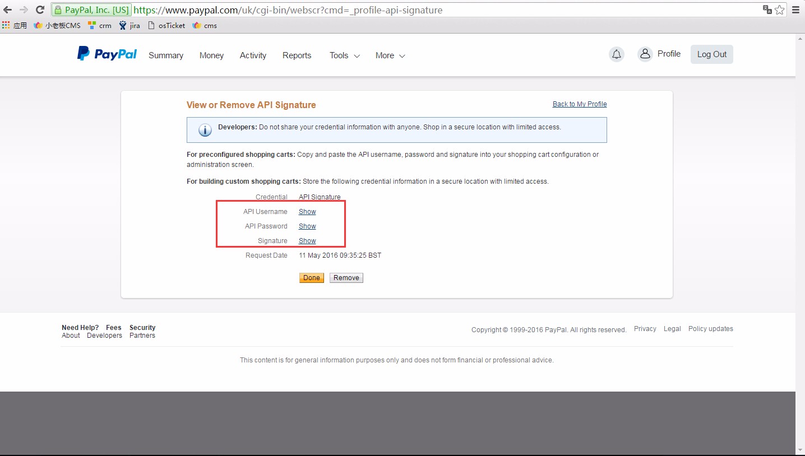Open the Privacy footer link

(645, 329)
